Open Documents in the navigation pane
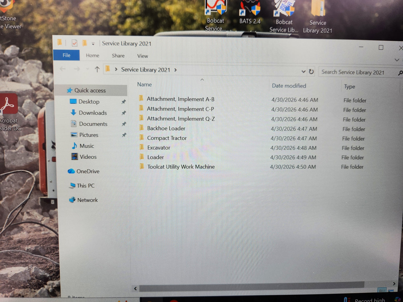This screenshot has width=403, height=302. 93,124
